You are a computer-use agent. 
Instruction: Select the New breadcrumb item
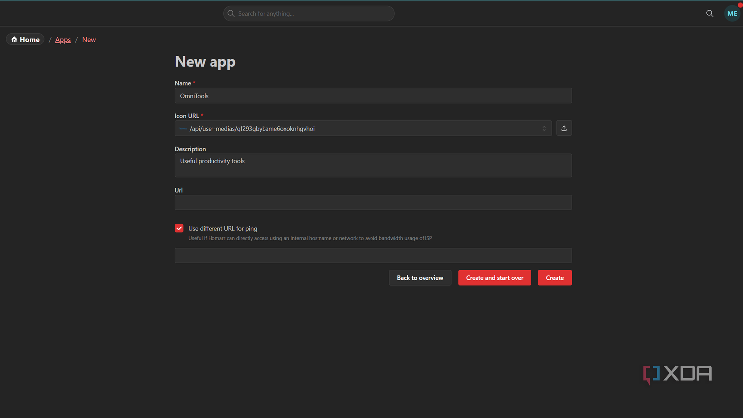point(89,40)
